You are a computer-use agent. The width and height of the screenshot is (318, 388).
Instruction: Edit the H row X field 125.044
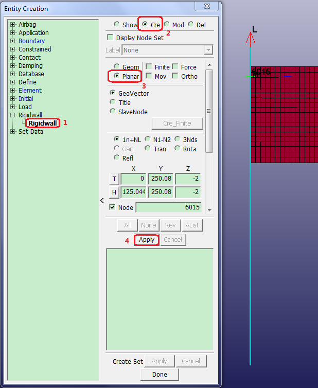(x=133, y=192)
